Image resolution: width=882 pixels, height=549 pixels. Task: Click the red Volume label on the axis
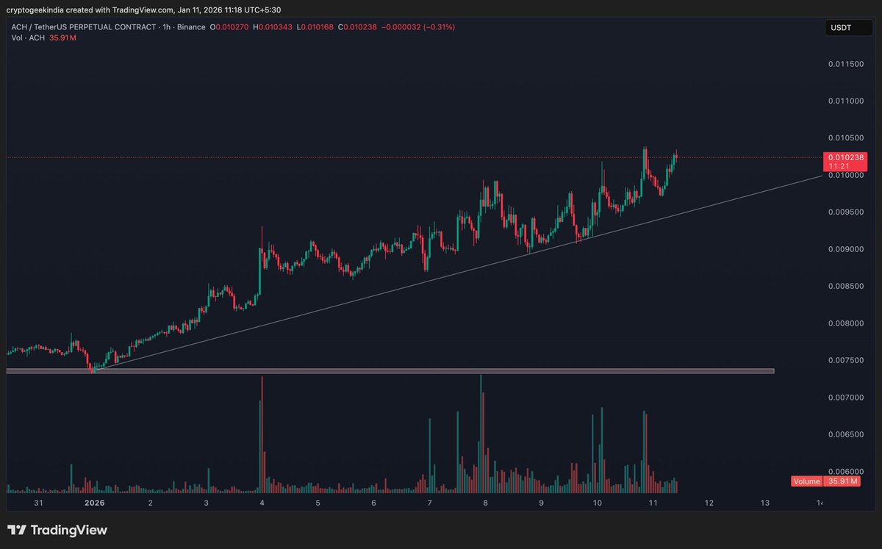click(806, 482)
